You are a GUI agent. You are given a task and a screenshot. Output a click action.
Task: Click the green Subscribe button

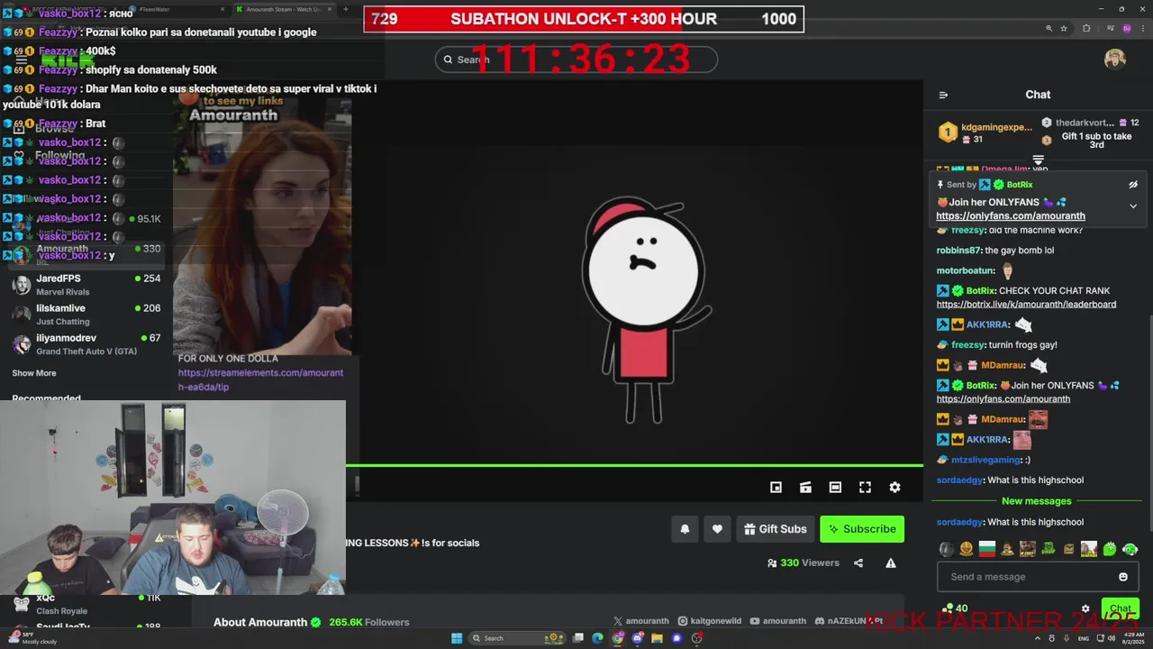click(x=862, y=529)
